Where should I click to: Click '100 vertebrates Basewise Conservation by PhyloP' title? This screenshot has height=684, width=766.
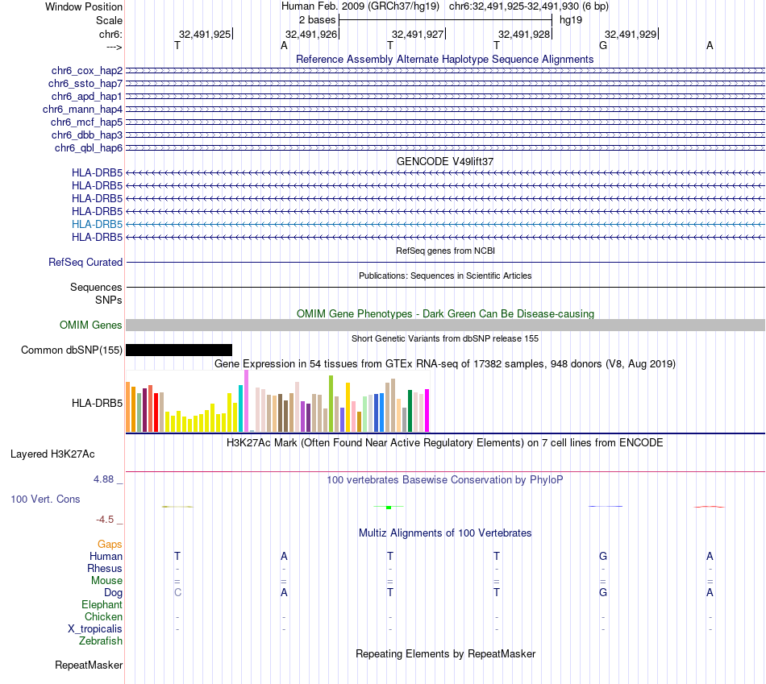[445, 480]
